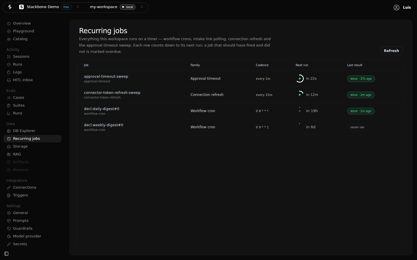Image resolution: width=417 pixels, height=260 pixels.
Task: Click the '0 8 * * *' cadence cell
Action: (x=262, y=111)
